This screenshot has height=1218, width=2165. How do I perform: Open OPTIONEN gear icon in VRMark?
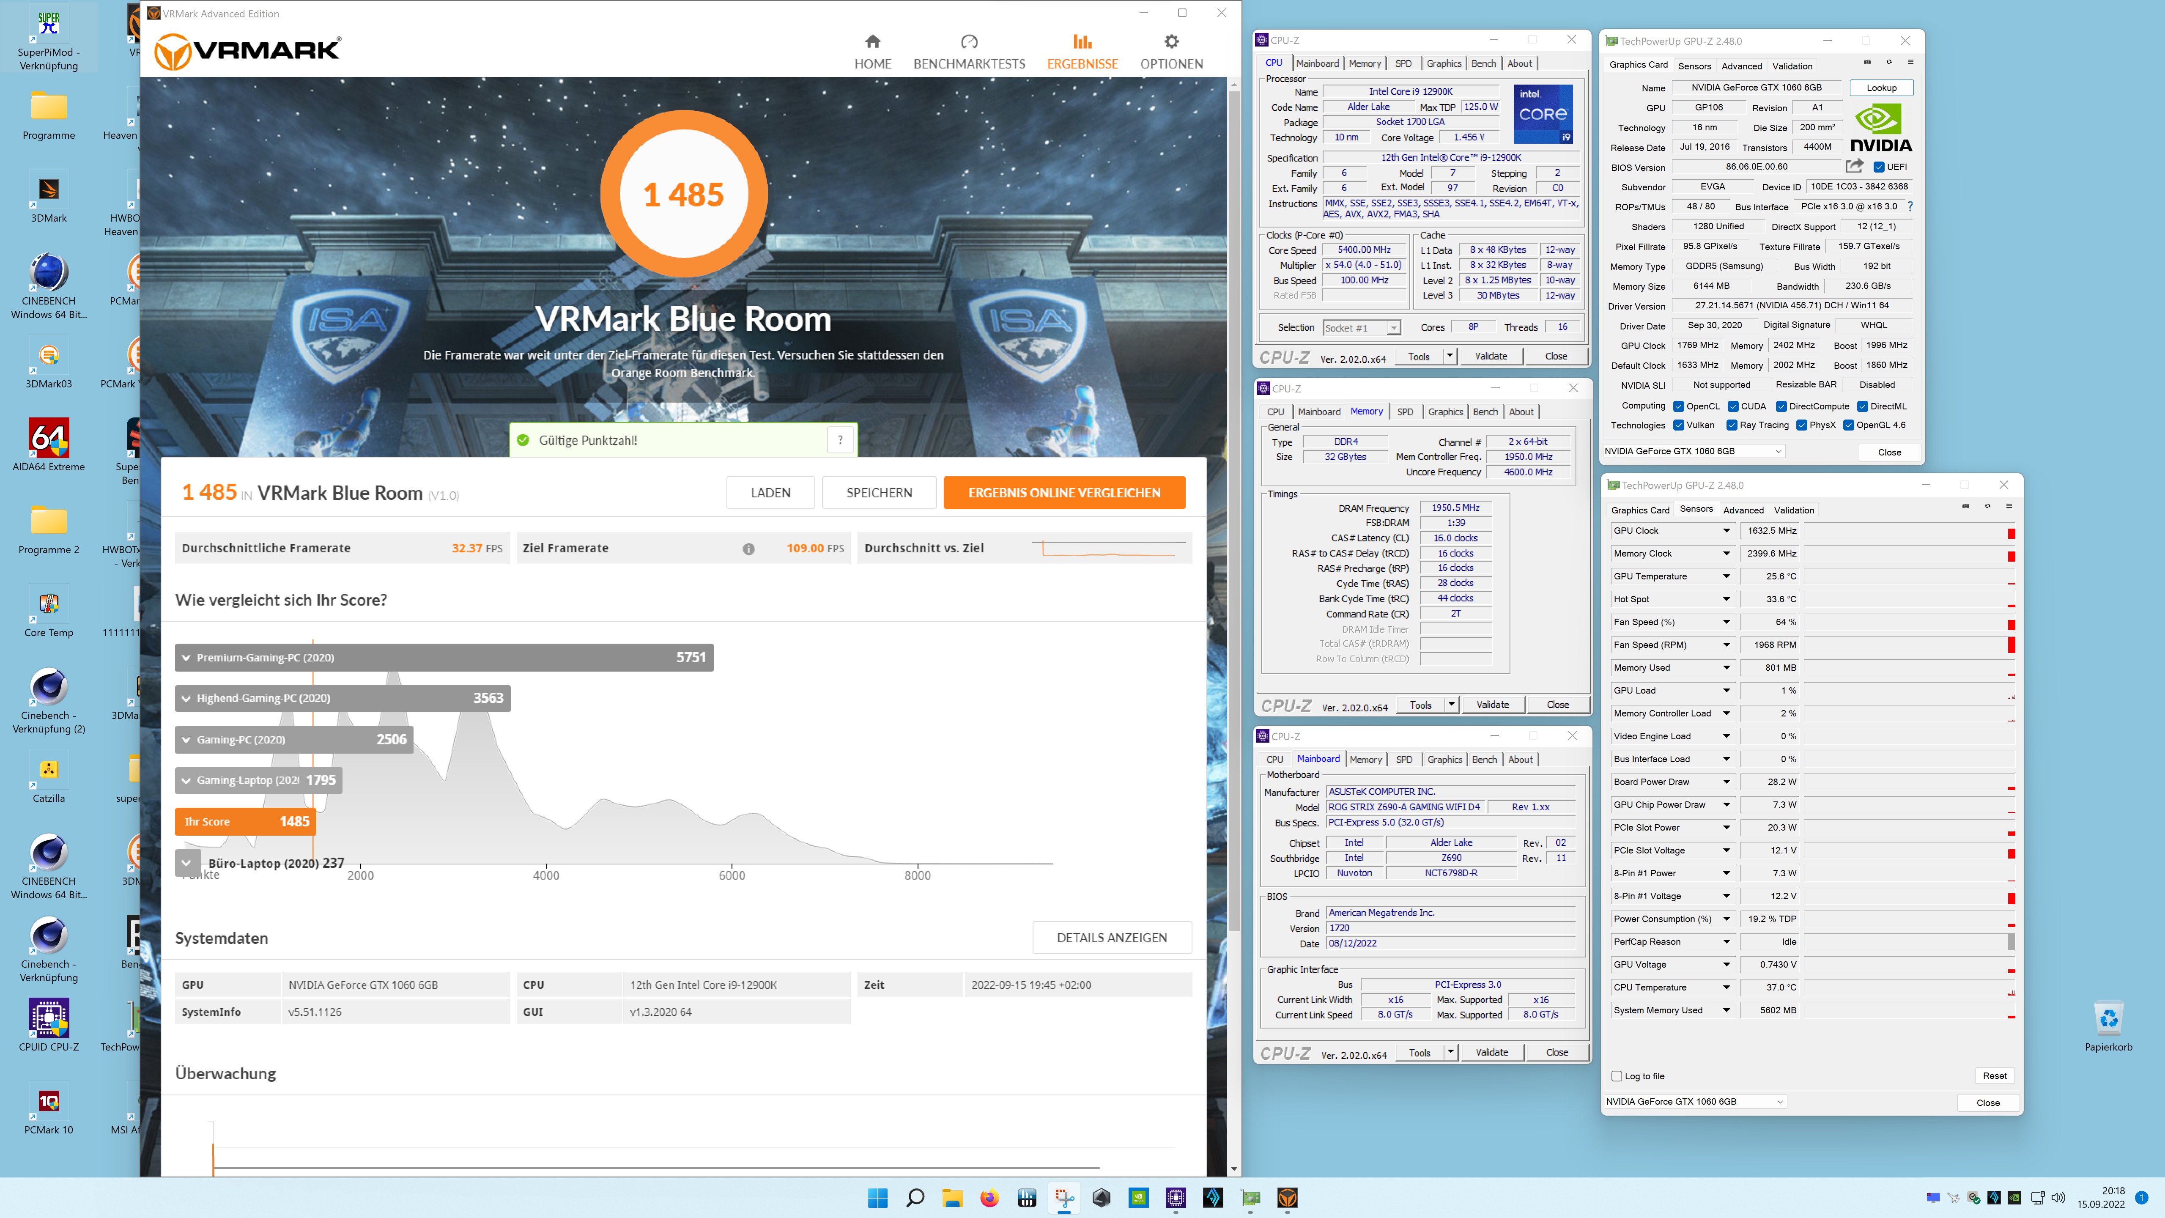(x=1171, y=41)
